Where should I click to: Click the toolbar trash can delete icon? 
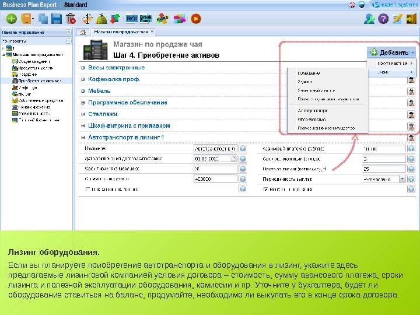click(71, 19)
